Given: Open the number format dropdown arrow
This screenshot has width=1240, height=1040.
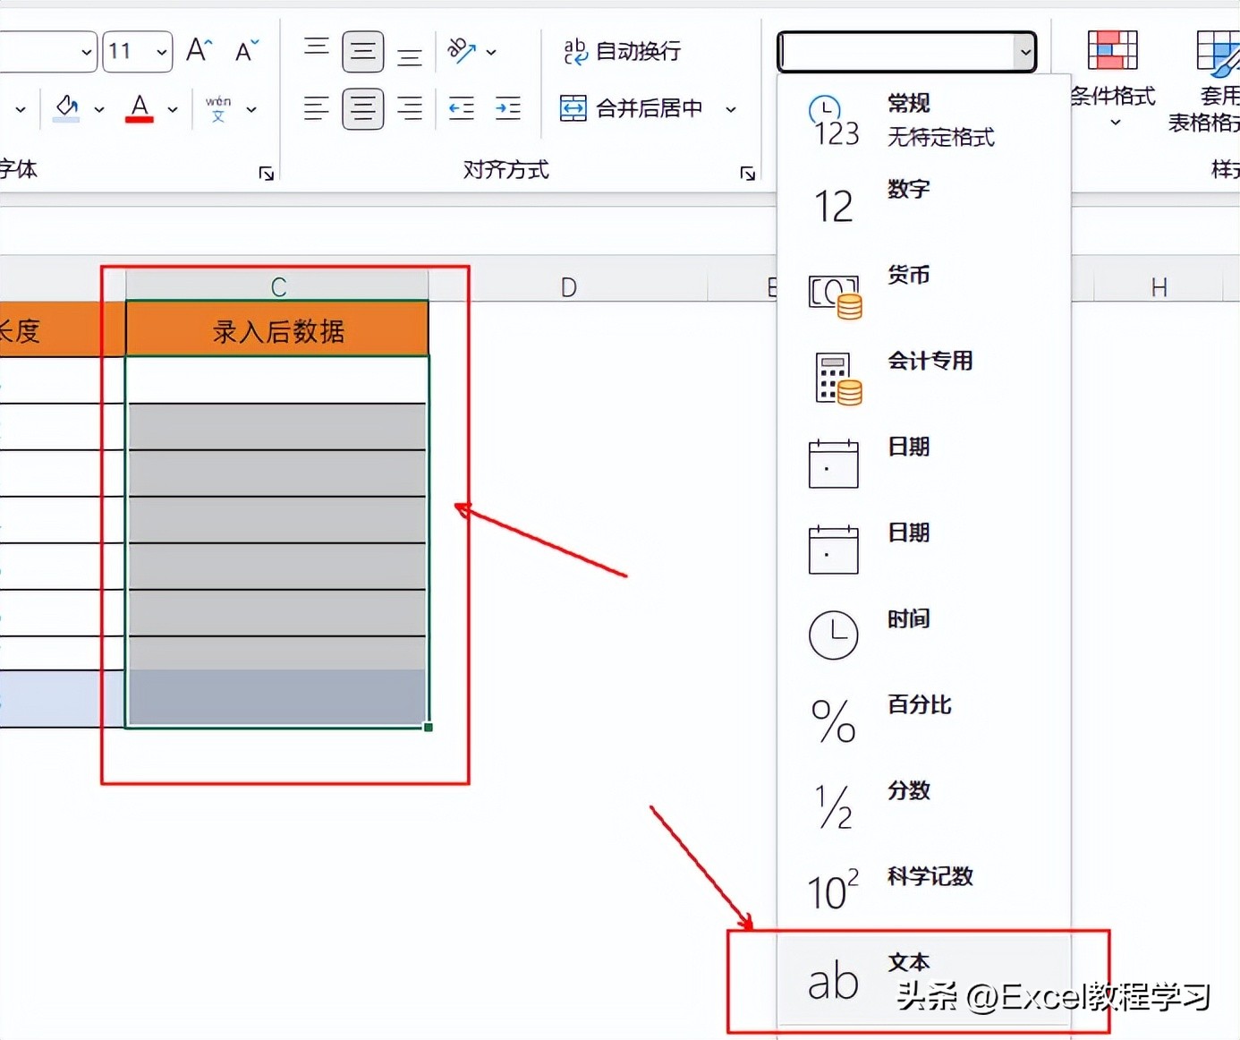Looking at the screenshot, I should 1025,51.
